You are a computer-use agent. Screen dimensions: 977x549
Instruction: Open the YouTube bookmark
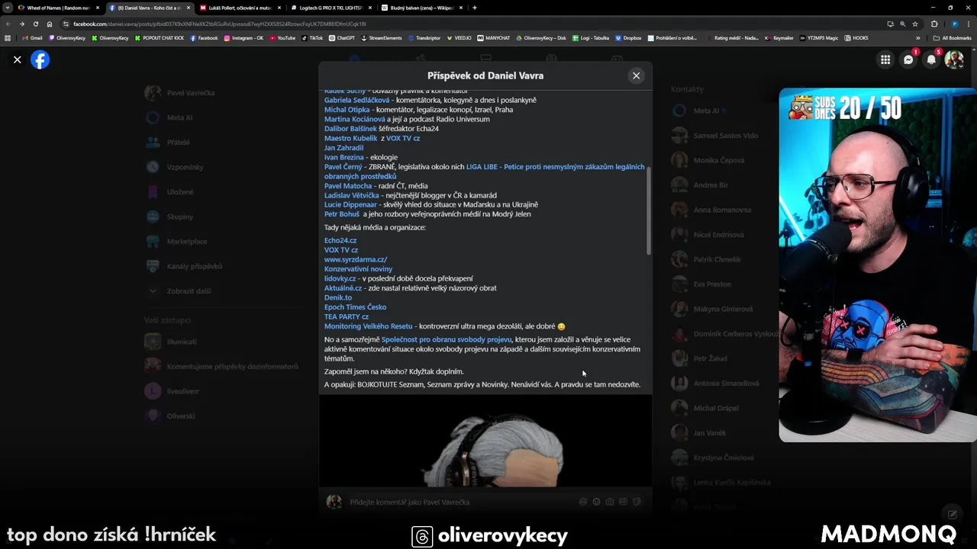pyautogui.click(x=282, y=38)
